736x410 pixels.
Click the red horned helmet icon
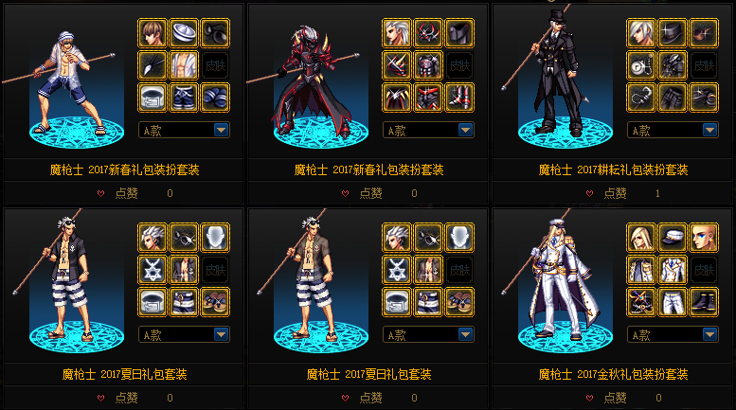pos(428,33)
